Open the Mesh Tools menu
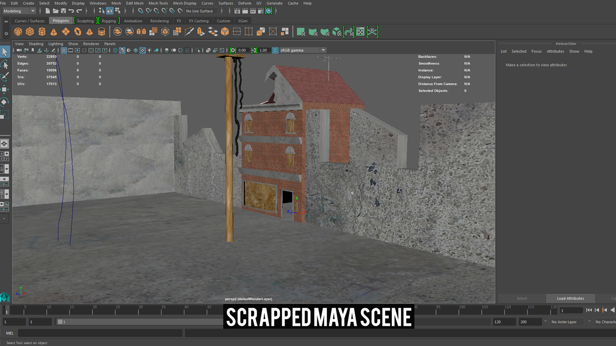The image size is (616, 346). pos(158,3)
